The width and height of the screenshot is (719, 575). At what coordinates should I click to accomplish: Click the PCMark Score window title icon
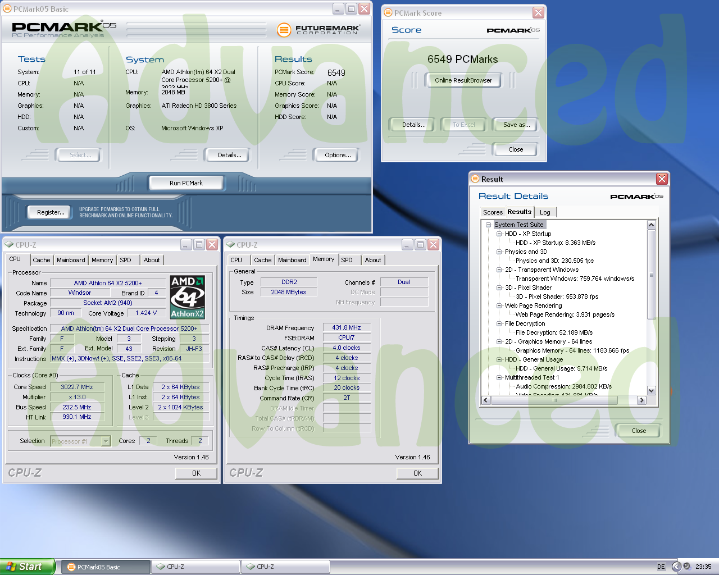point(388,13)
